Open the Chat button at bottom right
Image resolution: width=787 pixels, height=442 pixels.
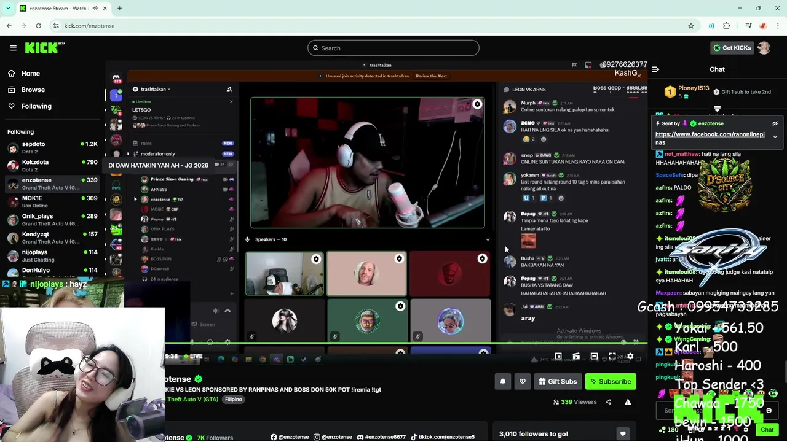pyautogui.click(x=767, y=430)
